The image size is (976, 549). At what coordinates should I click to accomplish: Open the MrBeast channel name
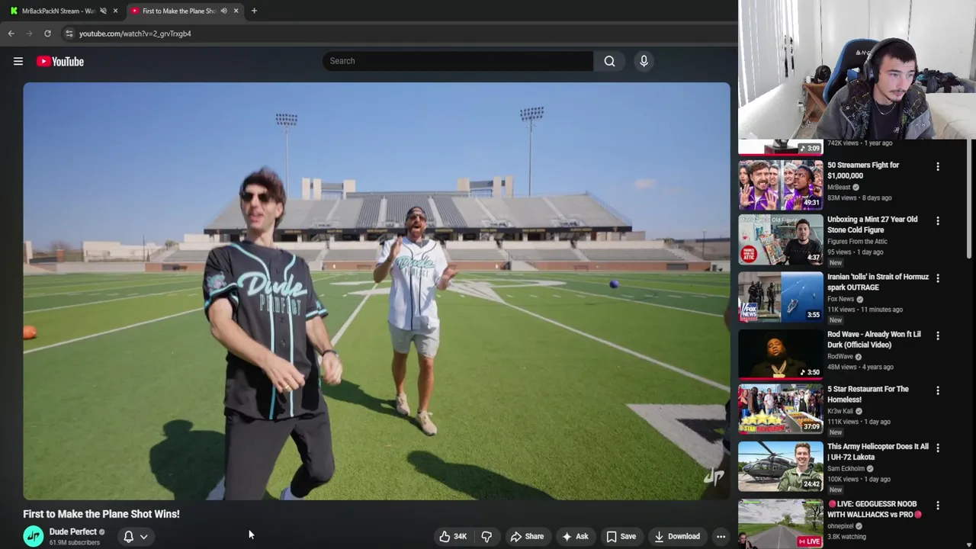click(839, 187)
